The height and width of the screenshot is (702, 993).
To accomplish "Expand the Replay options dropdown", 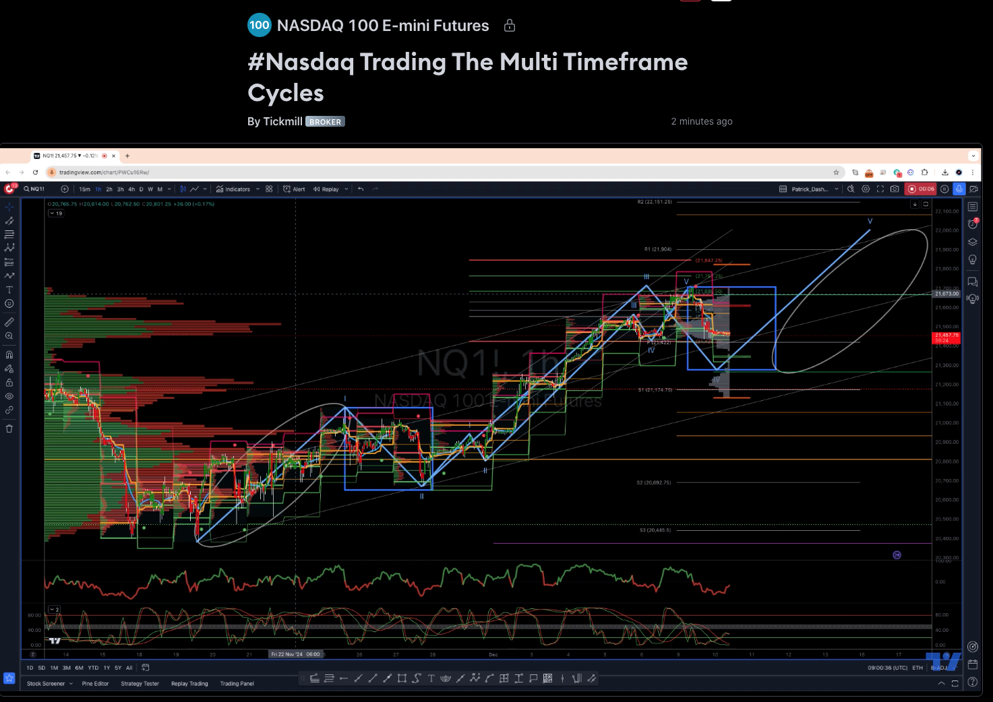I will click(x=347, y=189).
